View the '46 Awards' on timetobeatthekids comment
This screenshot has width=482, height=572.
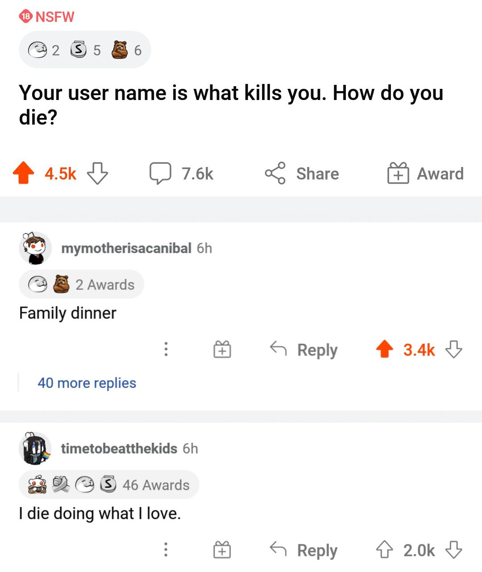tap(109, 484)
